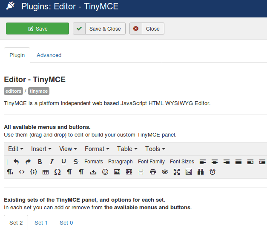Click the Preview eye icon
Image resolution: width=267 pixels, height=248 pixels.
tap(165, 172)
